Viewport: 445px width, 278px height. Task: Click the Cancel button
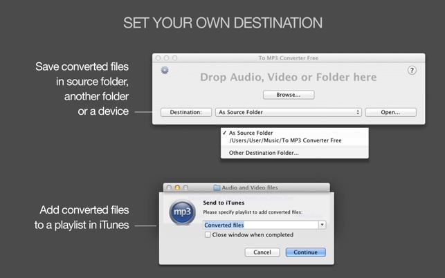click(262, 252)
